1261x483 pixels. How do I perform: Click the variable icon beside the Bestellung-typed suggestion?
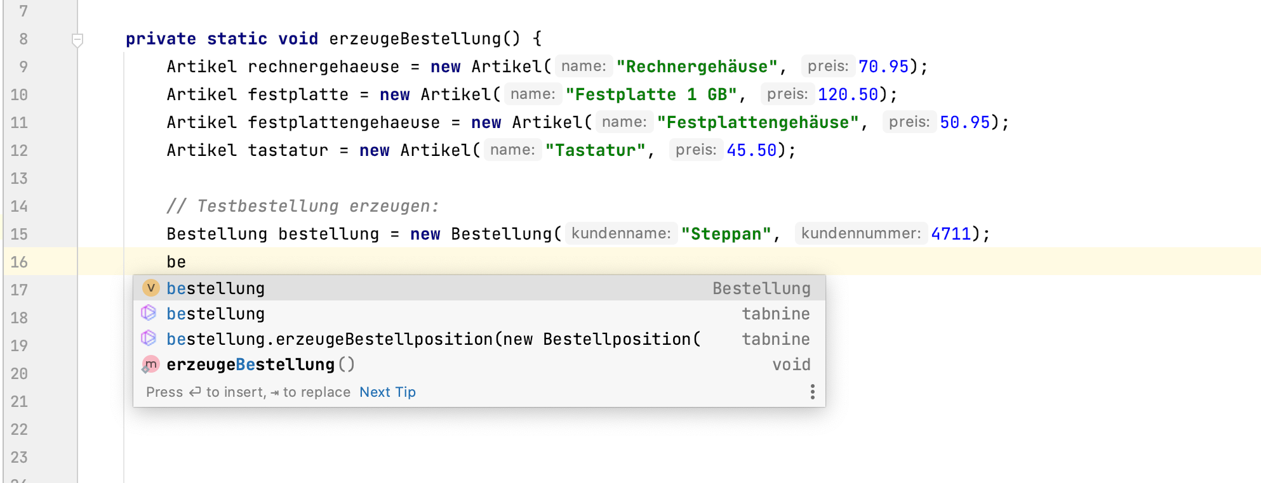pyautogui.click(x=150, y=288)
